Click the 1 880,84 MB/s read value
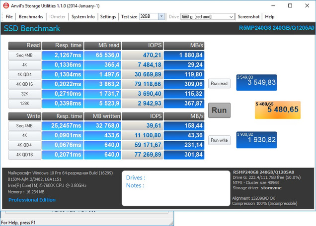Viewport: 316px width, 226px height. pyautogui.click(x=184, y=56)
